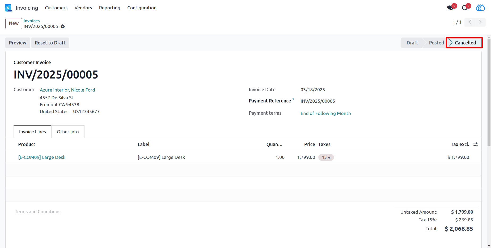Click the record pager 1 / 1
Image resolution: width=491 pixels, height=248 pixels.
point(457,22)
